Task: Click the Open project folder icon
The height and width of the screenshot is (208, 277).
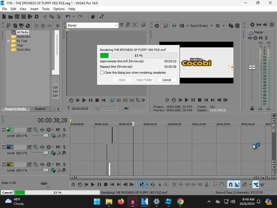Action: pos(11,17)
